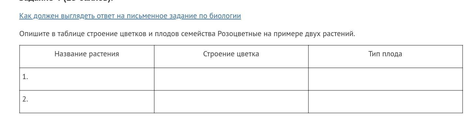Click the row 1 fruit type cell
This screenshot has height=138, width=475.
[385, 79]
